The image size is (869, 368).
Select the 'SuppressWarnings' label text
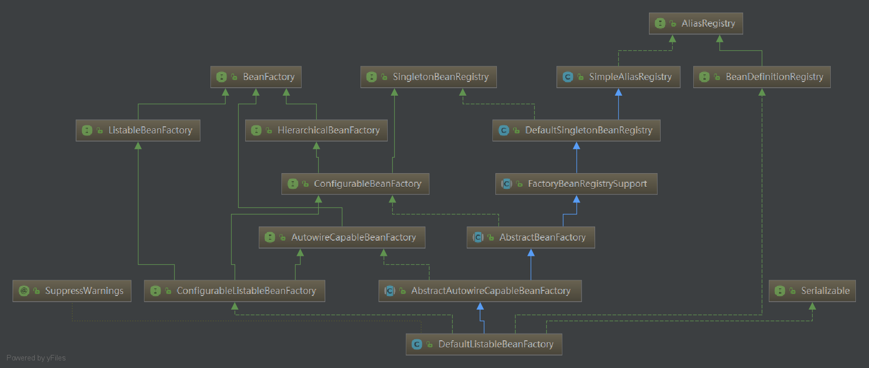(x=84, y=290)
